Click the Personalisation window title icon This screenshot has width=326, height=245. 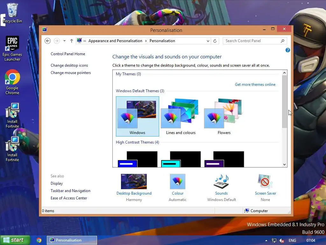point(45,30)
